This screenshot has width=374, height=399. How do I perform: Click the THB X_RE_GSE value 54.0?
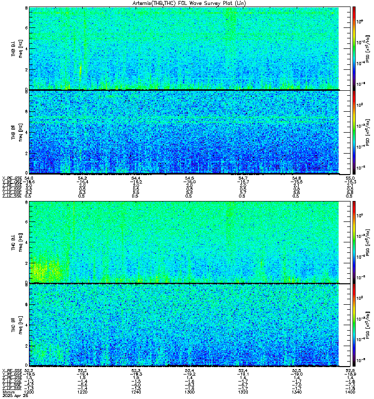coord(29,178)
